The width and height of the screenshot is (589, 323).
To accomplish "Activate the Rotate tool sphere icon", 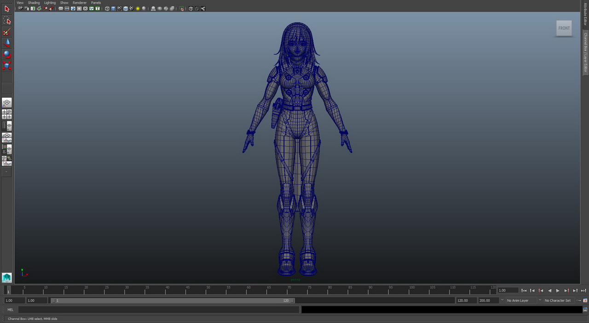I will pyautogui.click(x=7, y=54).
